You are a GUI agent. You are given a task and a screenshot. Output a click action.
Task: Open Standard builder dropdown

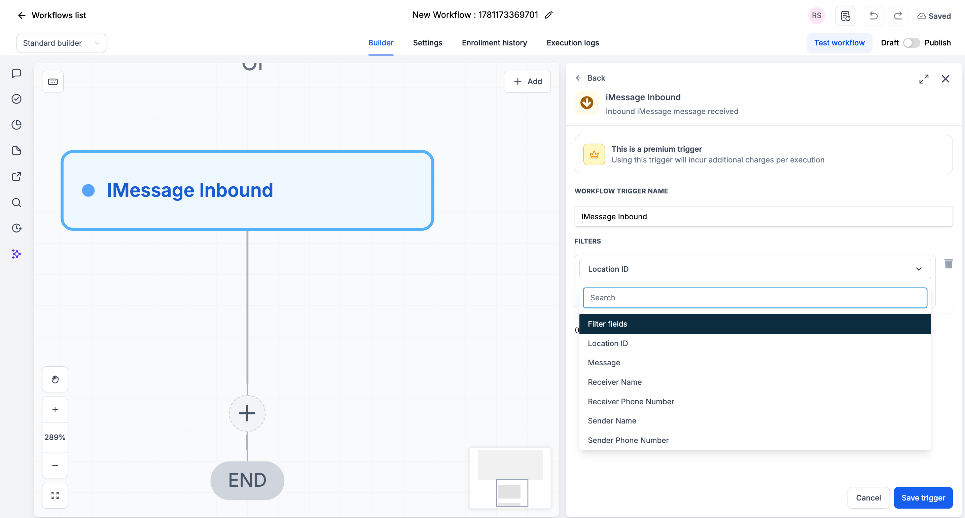[x=62, y=43]
